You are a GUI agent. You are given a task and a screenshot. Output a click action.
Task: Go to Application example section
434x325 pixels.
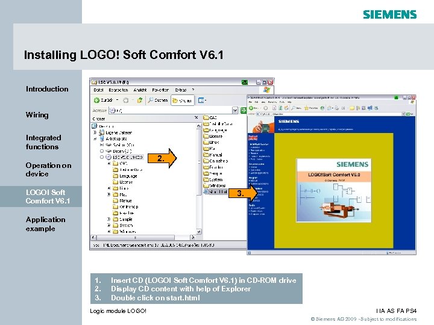tap(46, 224)
